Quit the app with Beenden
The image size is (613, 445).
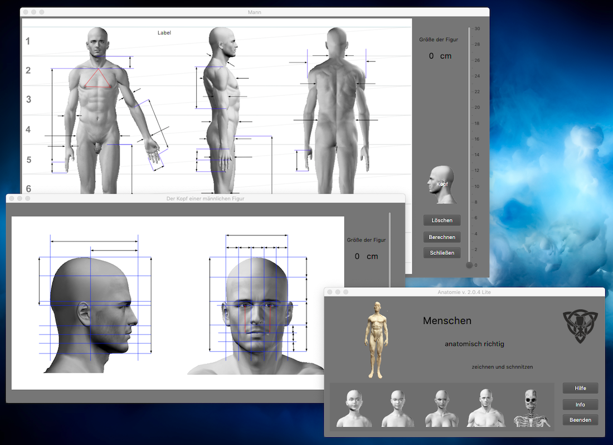(580, 420)
